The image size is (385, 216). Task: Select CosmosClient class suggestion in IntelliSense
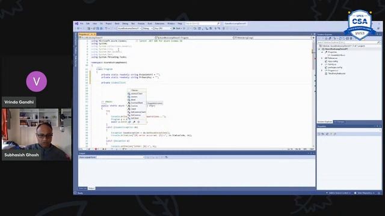tap(137, 103)
